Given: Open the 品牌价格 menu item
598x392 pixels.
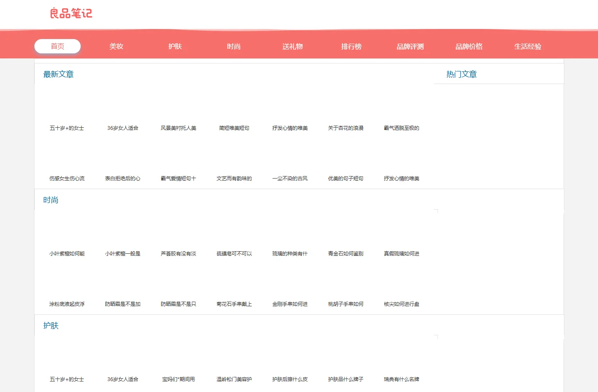Looking at the screenshot, I should click(x=469, y=46).
